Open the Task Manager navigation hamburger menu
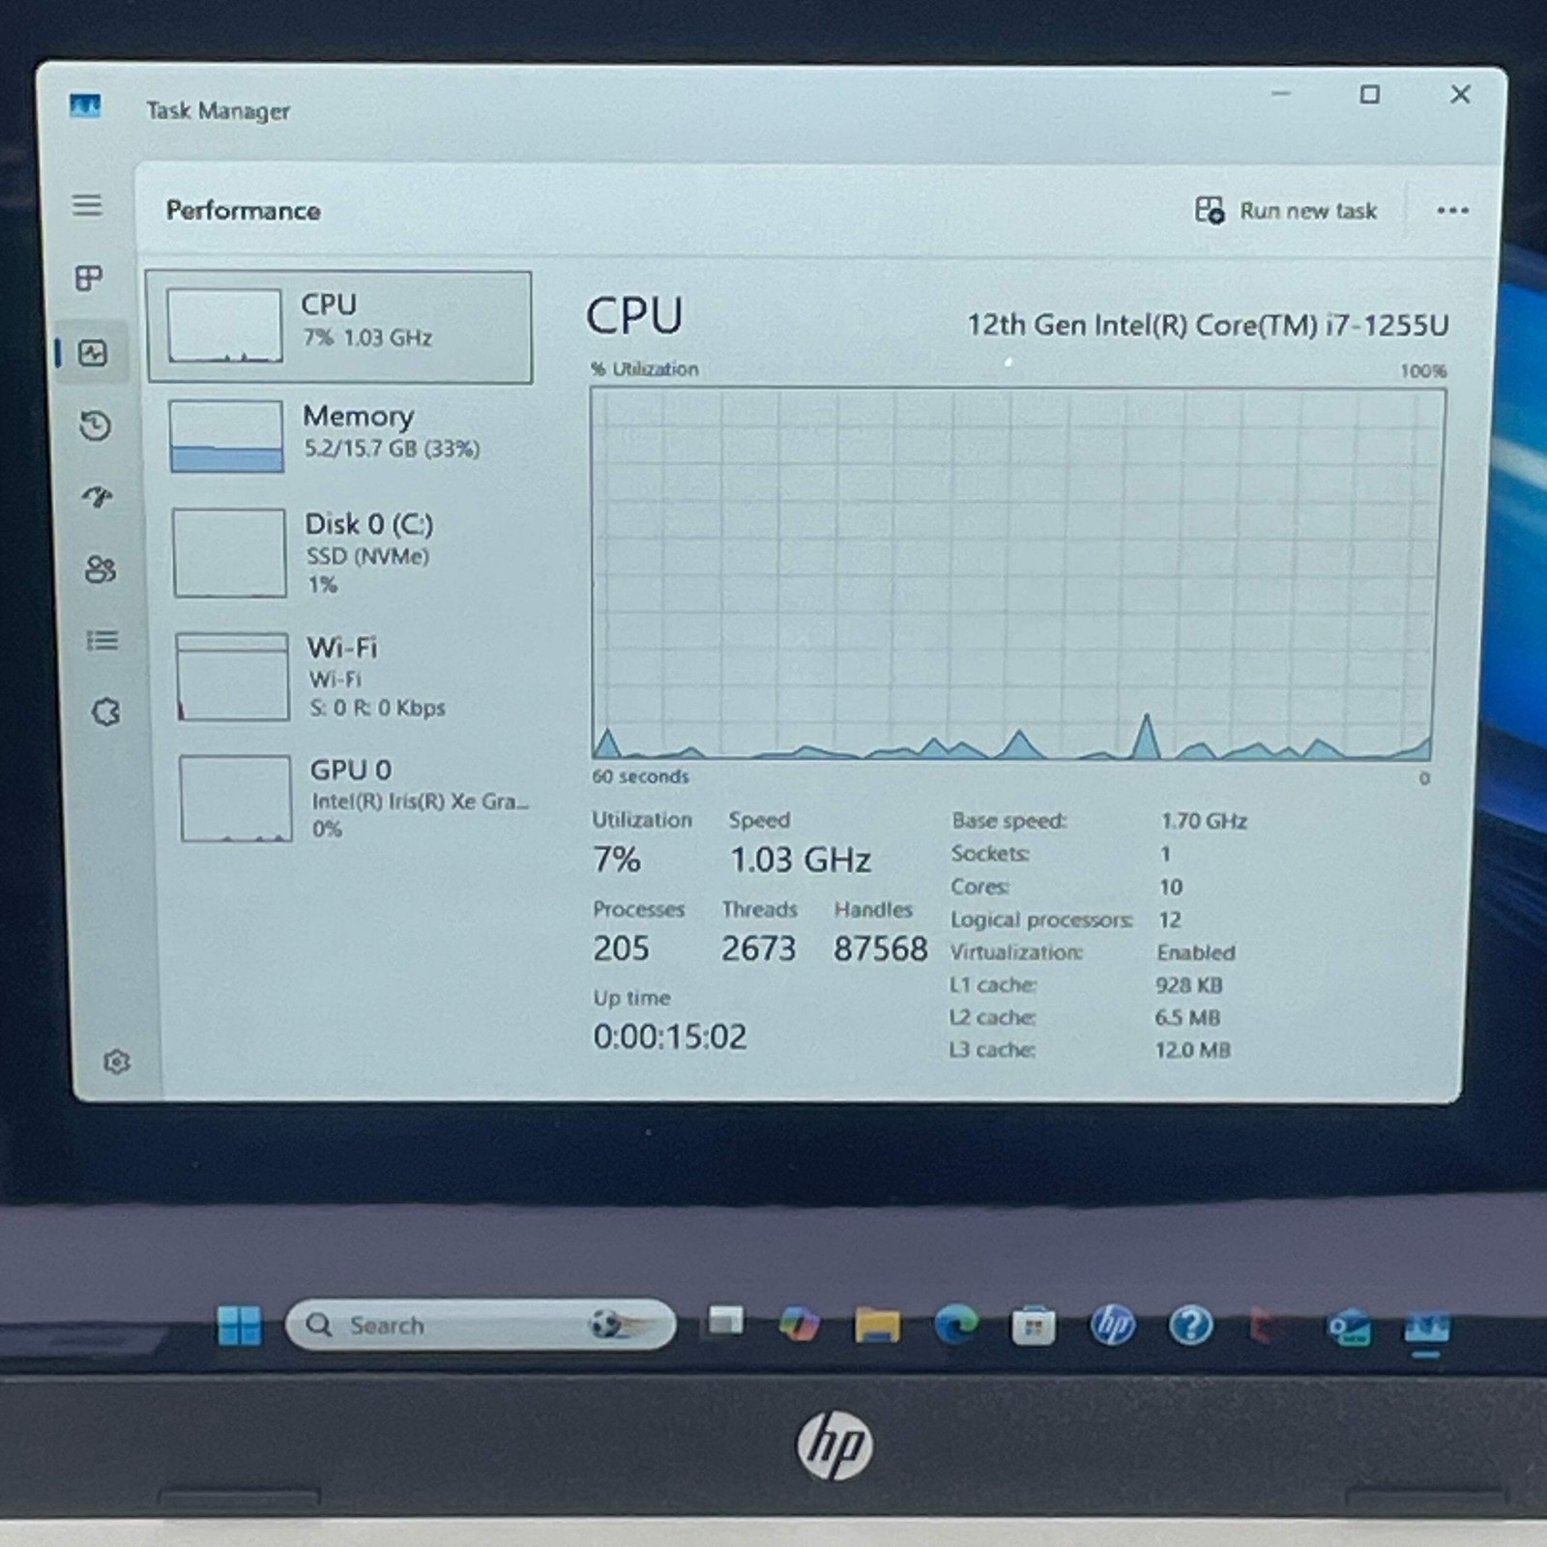 tap(87, 205)
